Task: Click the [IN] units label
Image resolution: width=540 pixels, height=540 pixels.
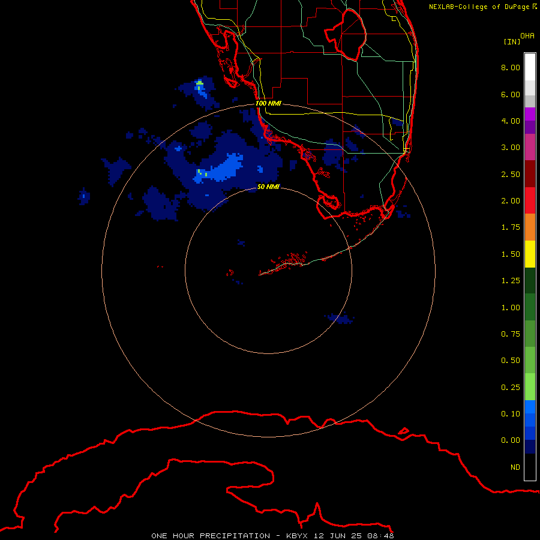Action: [x=512, y=41]
